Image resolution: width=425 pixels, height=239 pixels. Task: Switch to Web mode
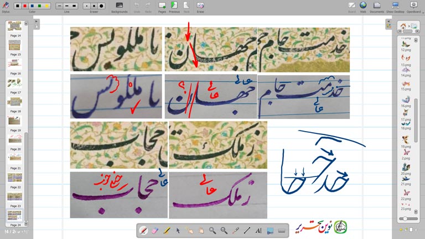click(364, 6)
